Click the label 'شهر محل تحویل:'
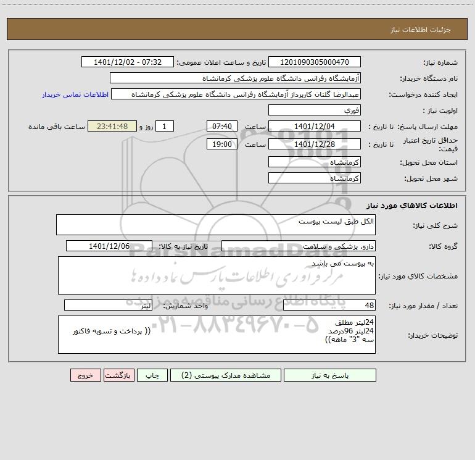 tap(431, 179)
